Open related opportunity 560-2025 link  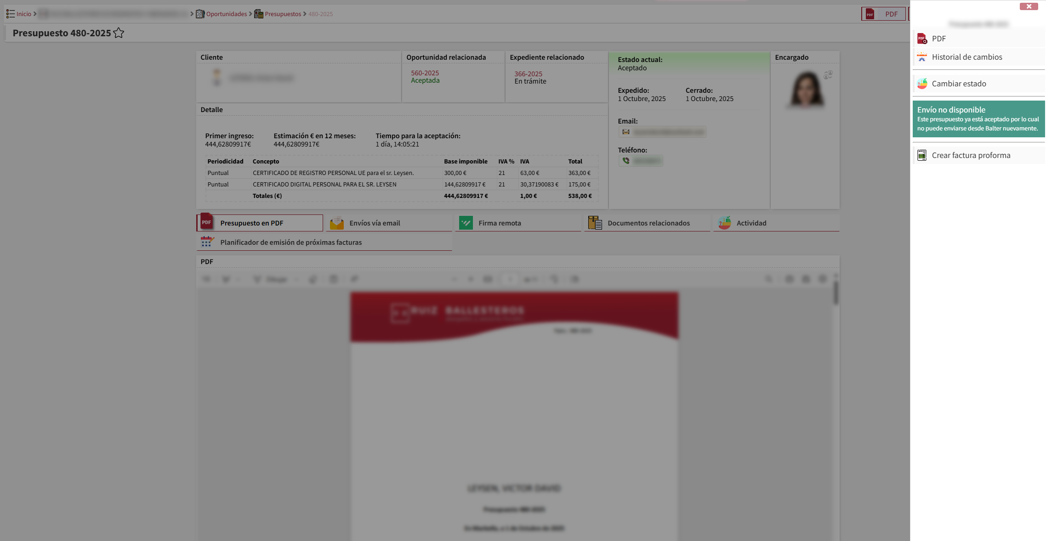425,73
